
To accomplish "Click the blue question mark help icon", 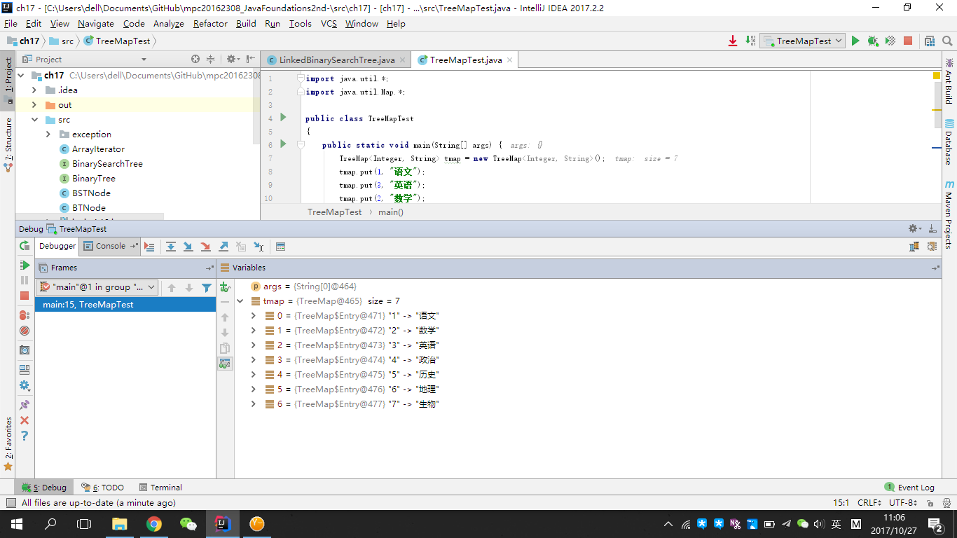I will 25,436.
